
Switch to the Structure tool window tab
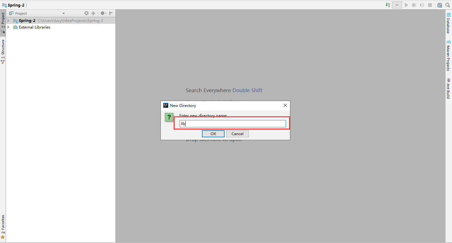click(x=3, y=50)
